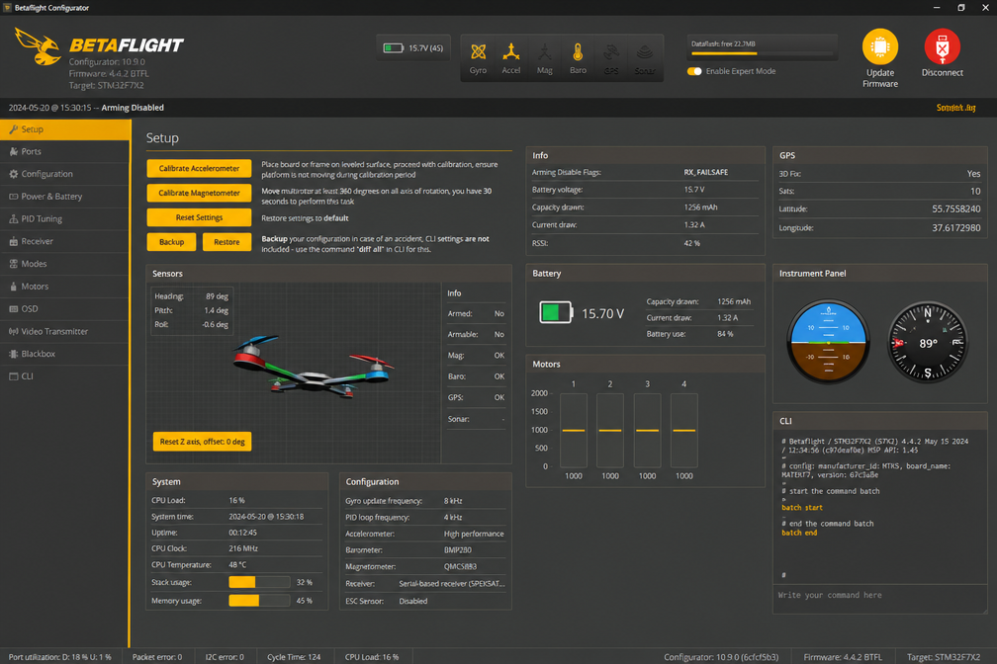
Task: Open the OSD tab
Action: pos(64,309)
